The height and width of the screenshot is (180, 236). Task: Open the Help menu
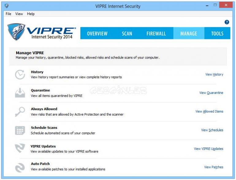pyautogui.click(x=31, y=14)
